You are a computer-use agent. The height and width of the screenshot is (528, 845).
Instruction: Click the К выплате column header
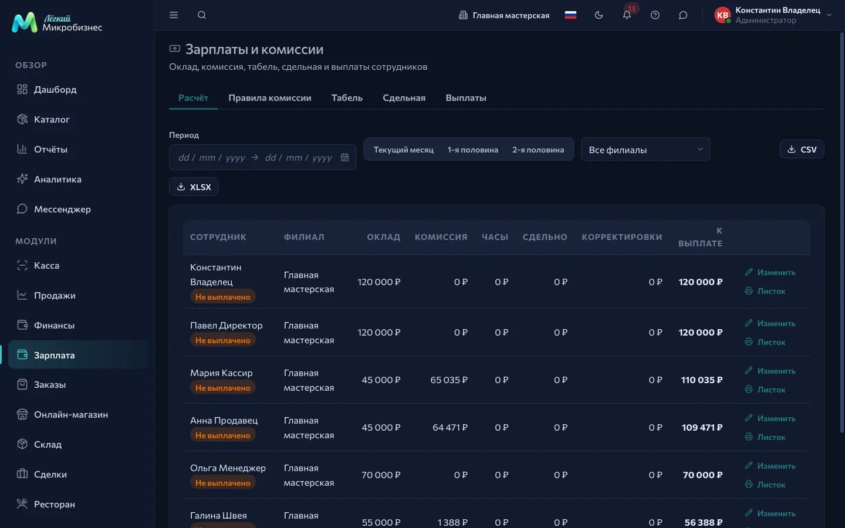coord(701,237)
